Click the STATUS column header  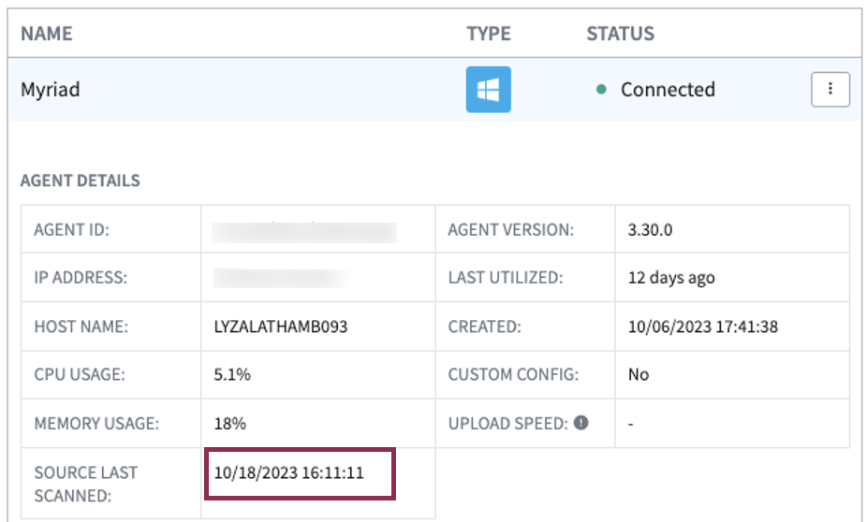point(620,34)
